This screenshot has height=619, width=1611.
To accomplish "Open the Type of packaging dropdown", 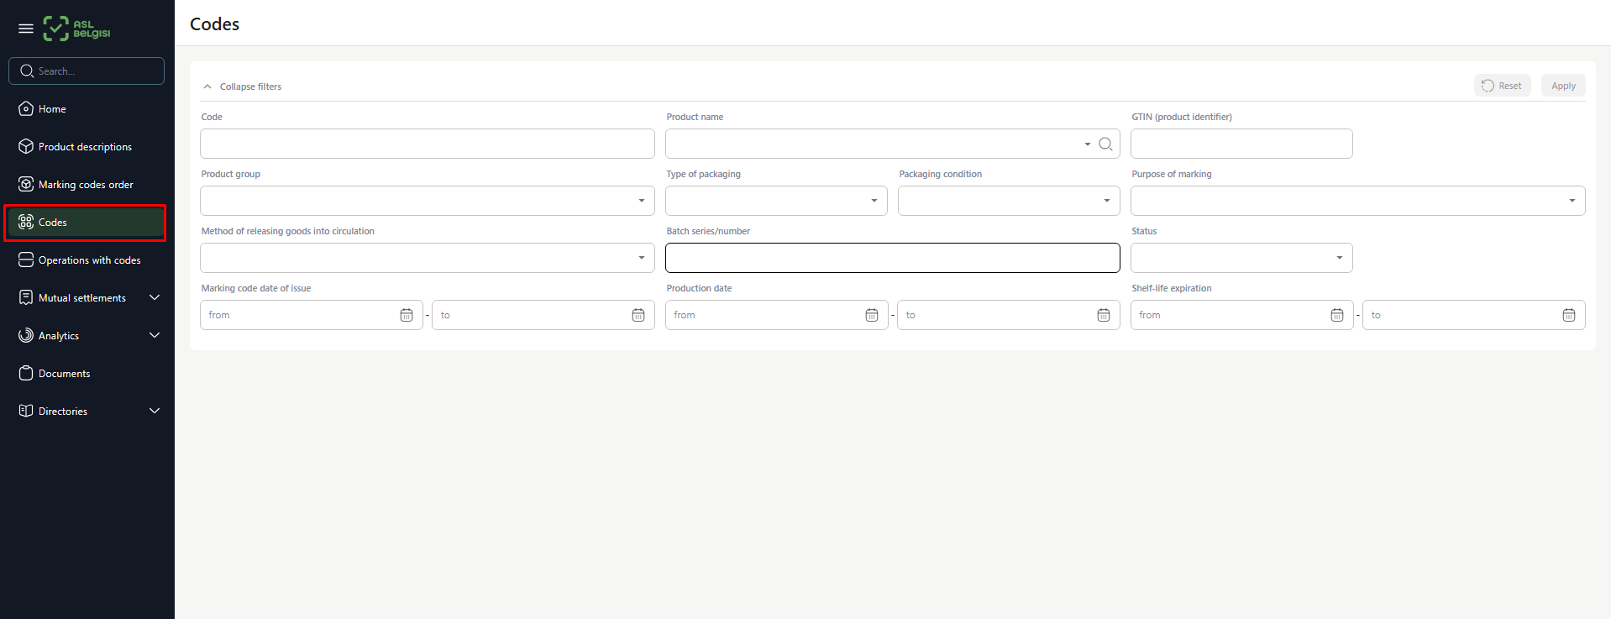I will click(776, 201).
